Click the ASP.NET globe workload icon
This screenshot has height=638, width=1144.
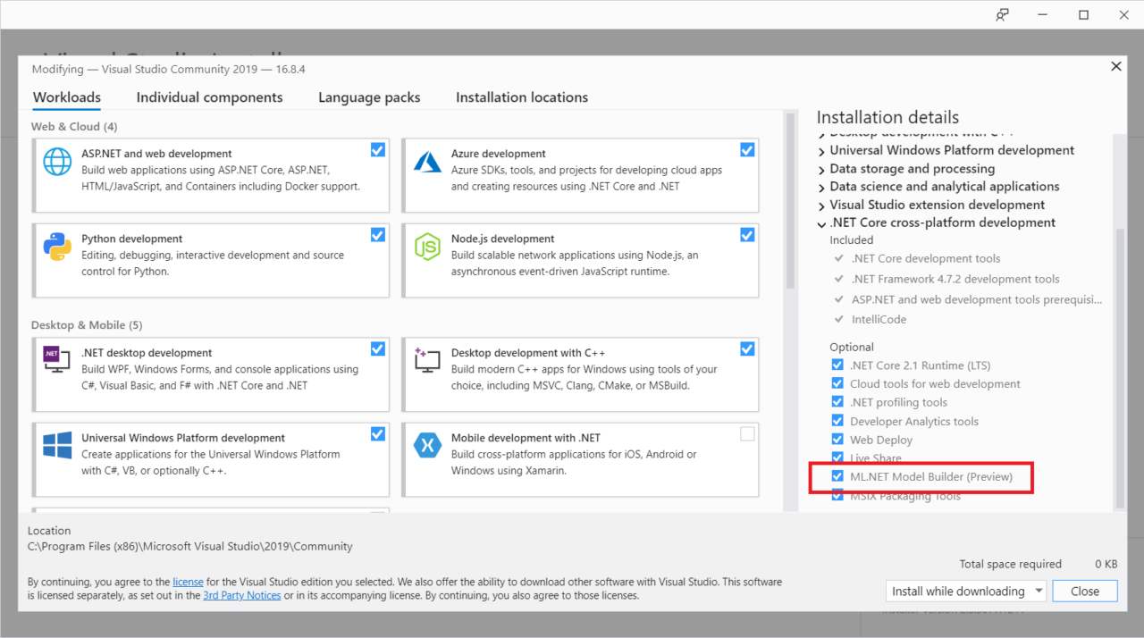click(x=57, y=162)
